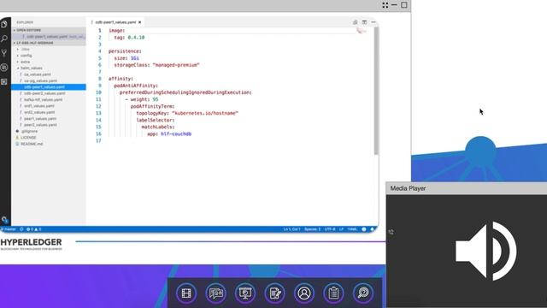Viewport: 547px width, 308px height.
Task: Click the errors and warnings count in status bar
Action: tap(34, 229)
